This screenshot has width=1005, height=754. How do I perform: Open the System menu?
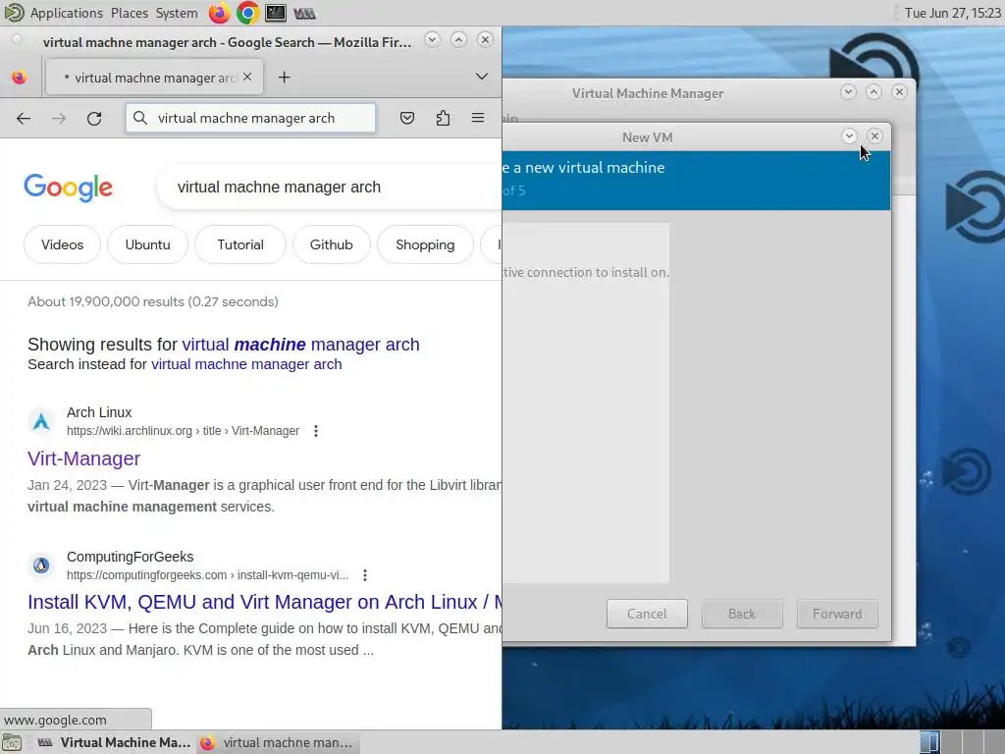177,13
